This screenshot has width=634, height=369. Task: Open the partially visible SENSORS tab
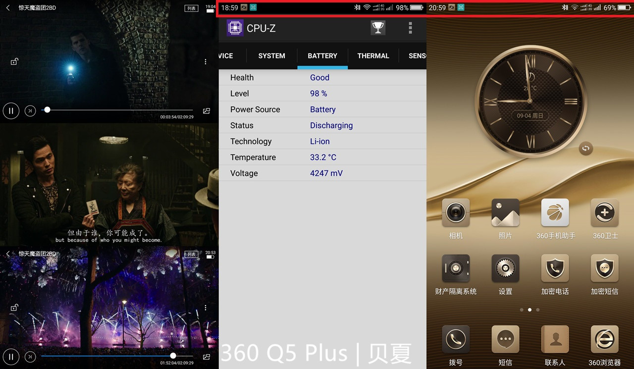point(417,56)
